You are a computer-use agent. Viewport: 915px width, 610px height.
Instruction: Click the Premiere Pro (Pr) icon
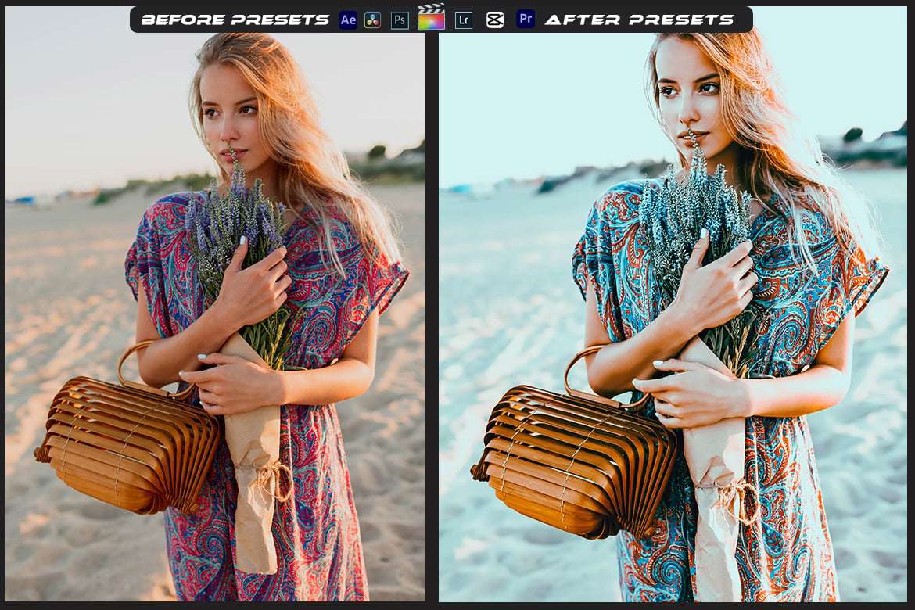pyautogui.click(x=526, y=20)
